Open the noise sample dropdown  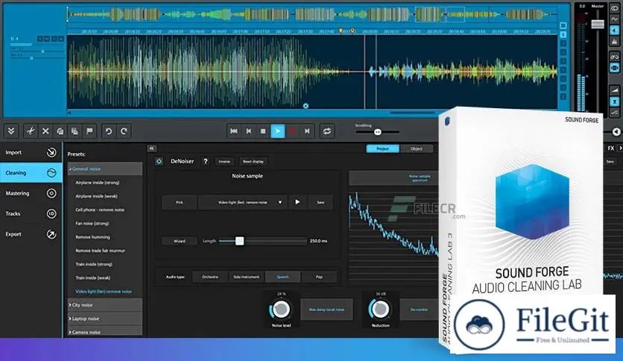click(x=243, y=202)
